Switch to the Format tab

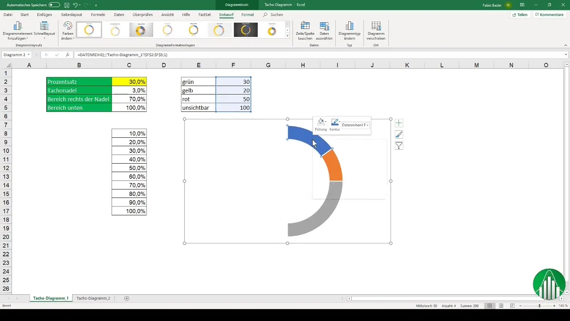click(248, 15)
